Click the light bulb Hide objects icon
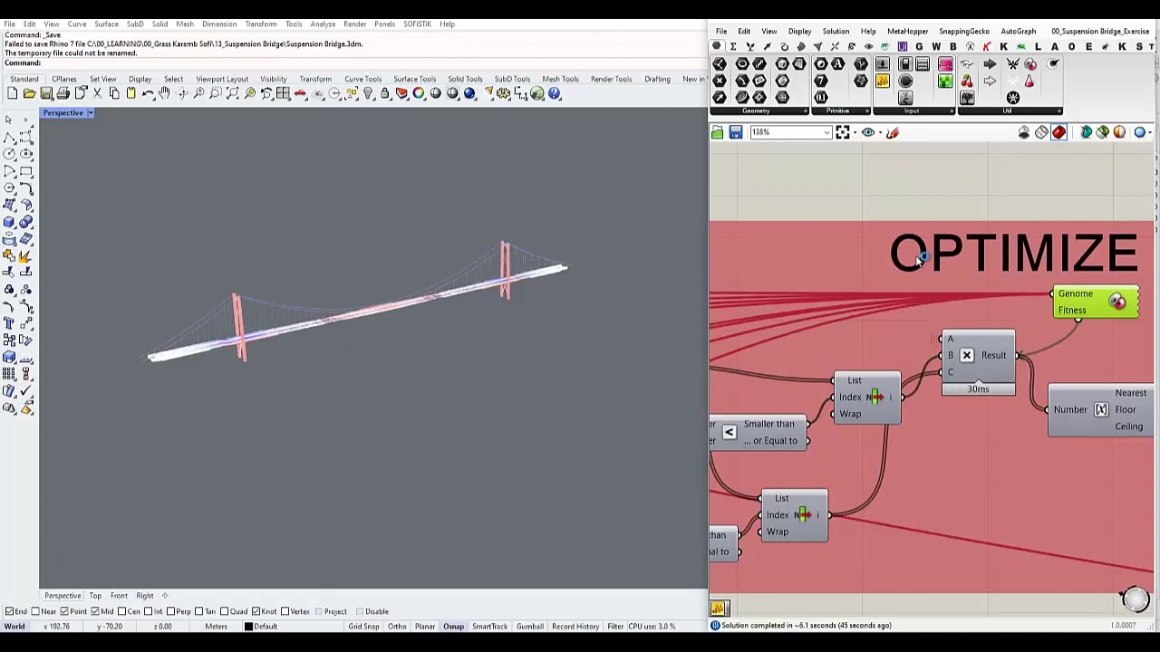This screenshot has height=652, width=1160. [368, 93]
